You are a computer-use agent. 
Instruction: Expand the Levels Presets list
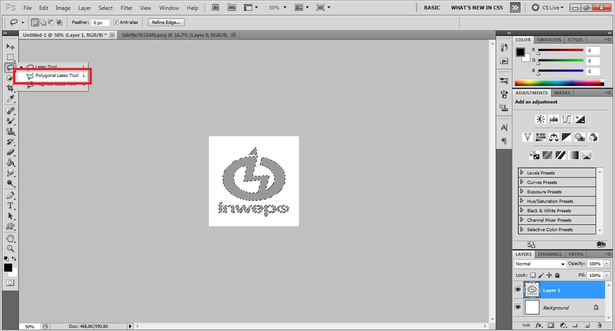coord(522,173)
